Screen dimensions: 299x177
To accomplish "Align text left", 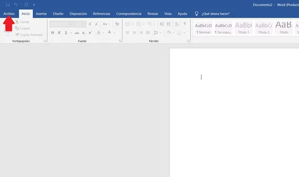I will (128, 33).
